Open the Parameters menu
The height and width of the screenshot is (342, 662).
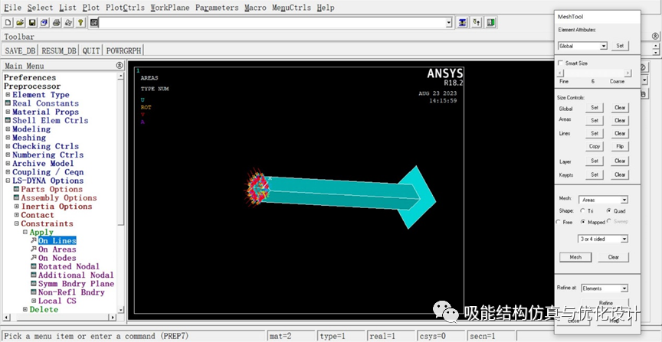coord(217,8)
